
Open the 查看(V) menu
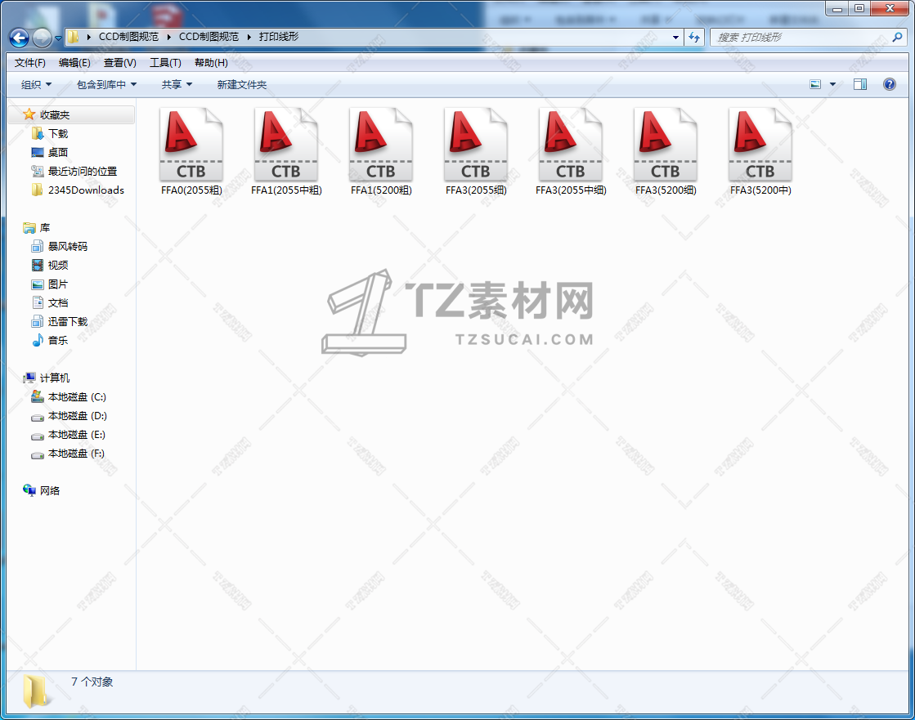pyautogui.click(x=119, y=62)
